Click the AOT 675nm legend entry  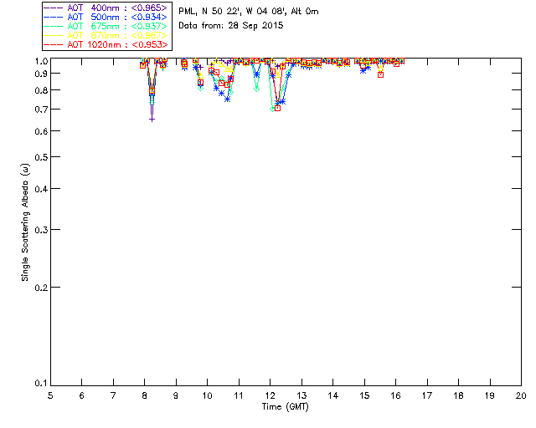[106, 26]
